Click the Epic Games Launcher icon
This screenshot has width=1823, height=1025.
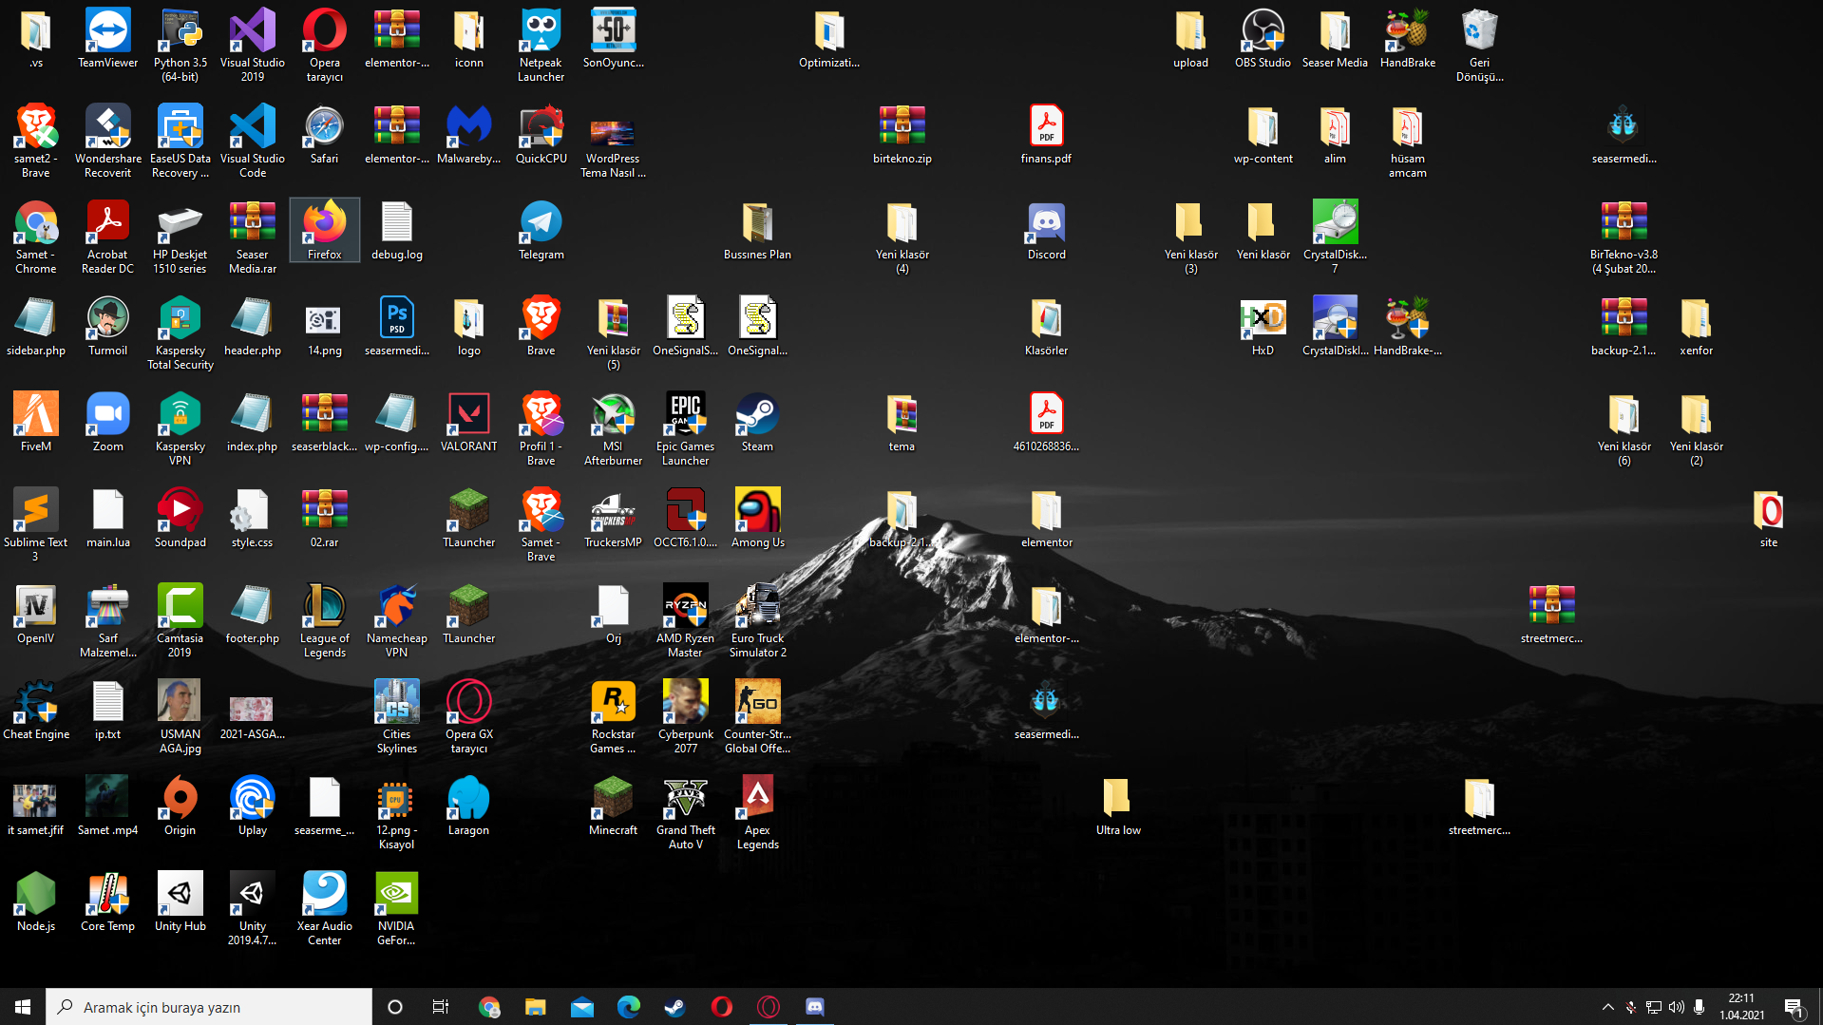(x=685, y=429)
